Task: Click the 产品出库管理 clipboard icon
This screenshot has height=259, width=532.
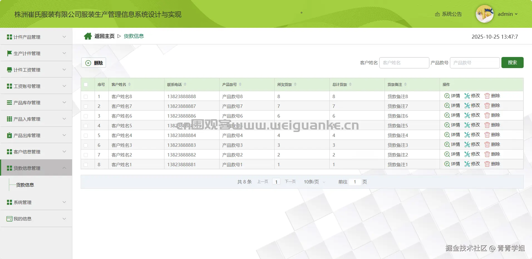Action: (x=9, y=135)
